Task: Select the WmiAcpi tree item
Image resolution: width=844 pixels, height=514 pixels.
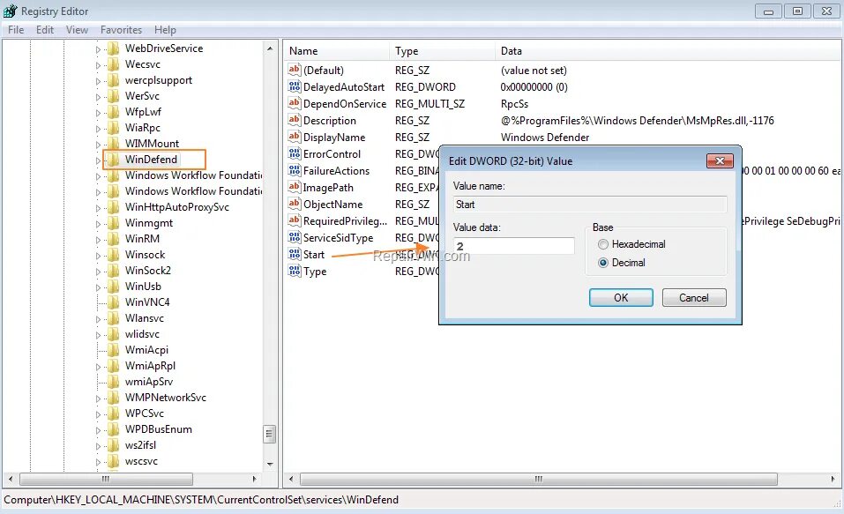Action: (x=146, y=350)
